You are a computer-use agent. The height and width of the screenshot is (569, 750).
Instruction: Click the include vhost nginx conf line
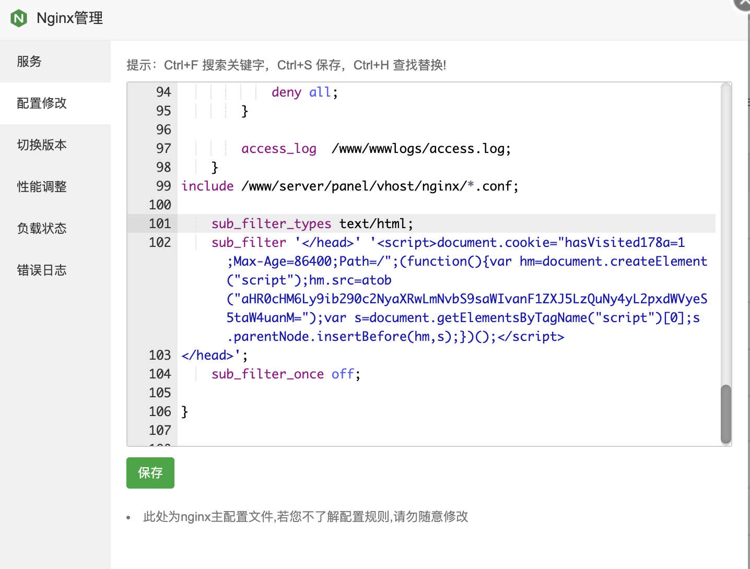point(350,186)
